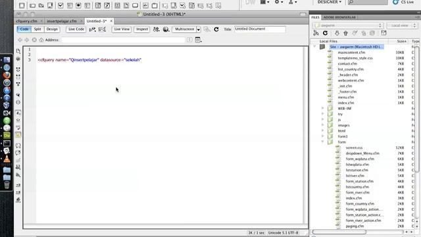The width and height of the screenshot is (421, 237).
Task: Click the Address input field
Action: [123, 39]
